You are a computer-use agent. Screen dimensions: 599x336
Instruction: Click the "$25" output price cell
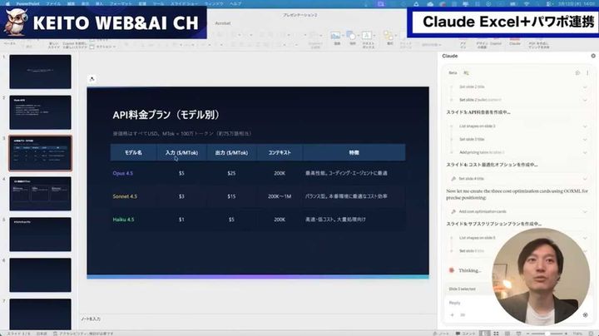(231, 173)
